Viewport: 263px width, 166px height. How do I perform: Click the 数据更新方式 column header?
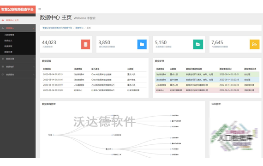pos(250,69)
